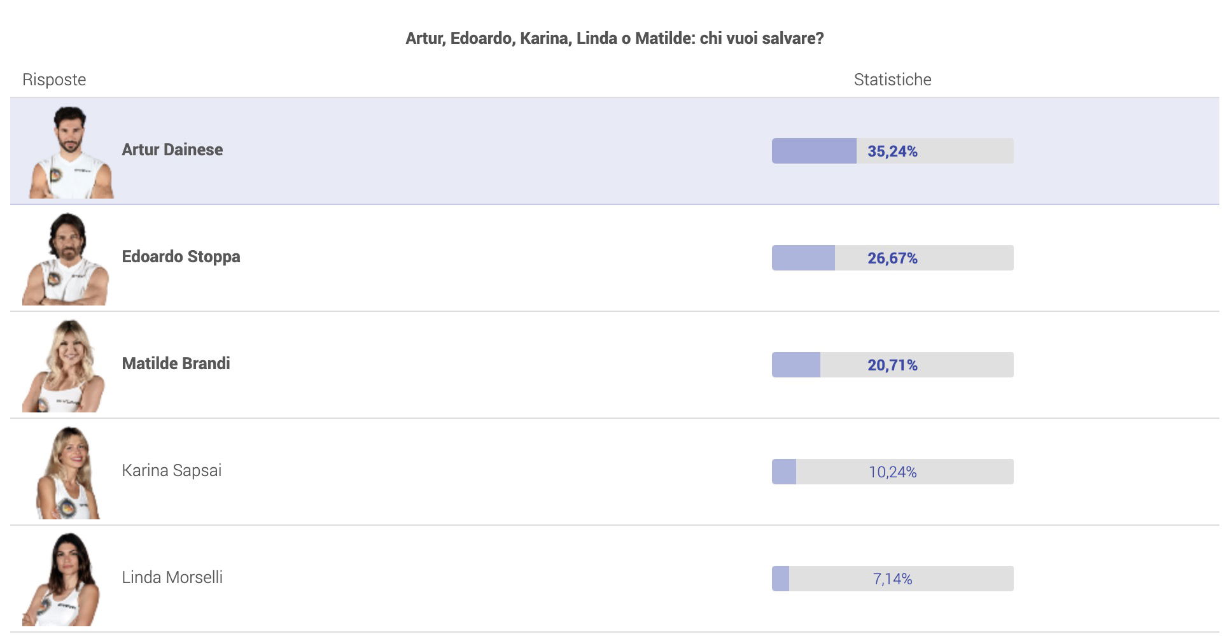
Task: Click Linda Morselli's contestant photo
Action: [61, 579]
